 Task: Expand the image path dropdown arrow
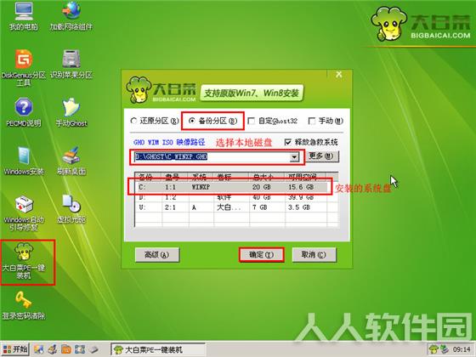click(294, 157)
